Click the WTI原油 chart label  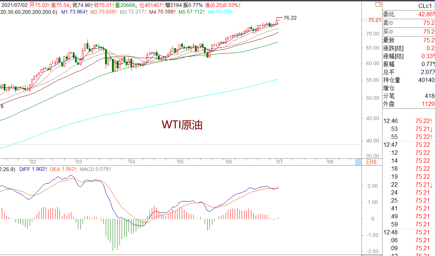coord(182,125)
